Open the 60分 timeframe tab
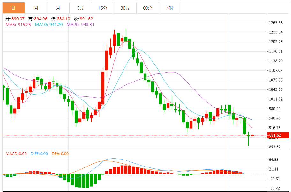The image size is (291, 192). 147,8
